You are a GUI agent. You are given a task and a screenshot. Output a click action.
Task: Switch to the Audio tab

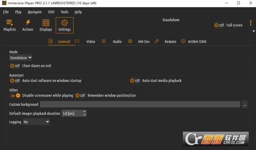pos(117,41)
